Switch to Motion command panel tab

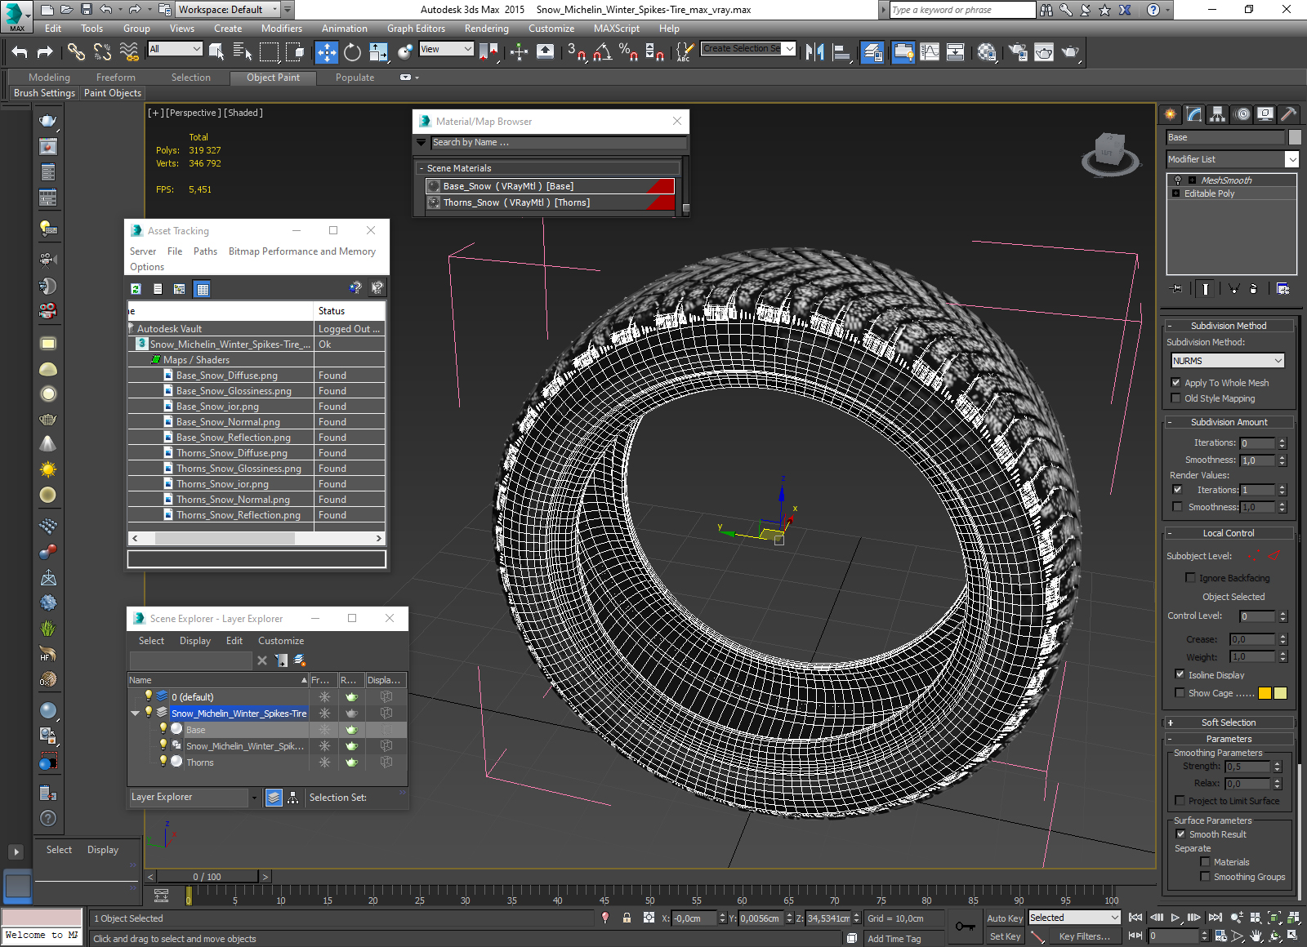[x=1242, y=114]
